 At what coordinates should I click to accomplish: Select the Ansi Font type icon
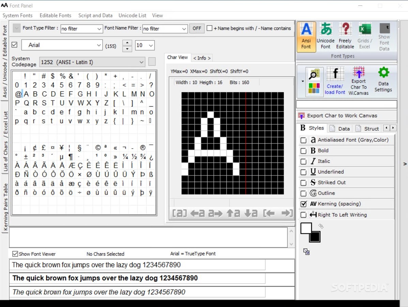pyautogui.click(x=306, y=37)
